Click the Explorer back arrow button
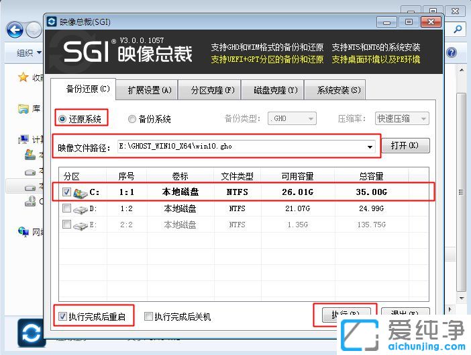Image resolution: width=471 pixels, height=355 pixels. pyautogui.click(x=15, y=30)
